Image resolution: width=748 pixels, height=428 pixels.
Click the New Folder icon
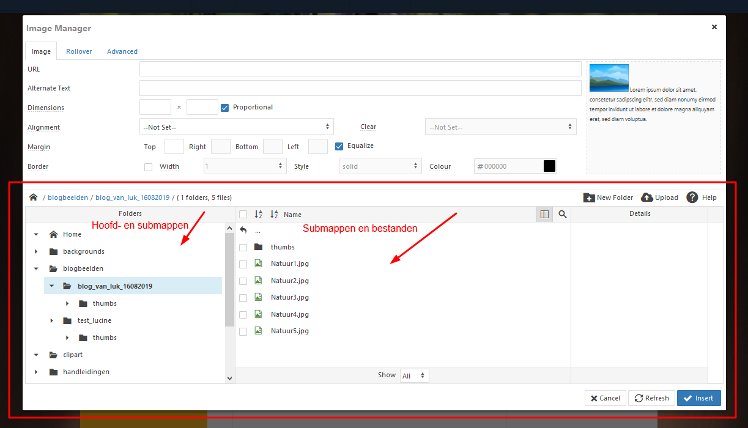click(589, 197)
